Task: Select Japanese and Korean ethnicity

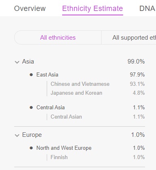Action: (76, 93)
